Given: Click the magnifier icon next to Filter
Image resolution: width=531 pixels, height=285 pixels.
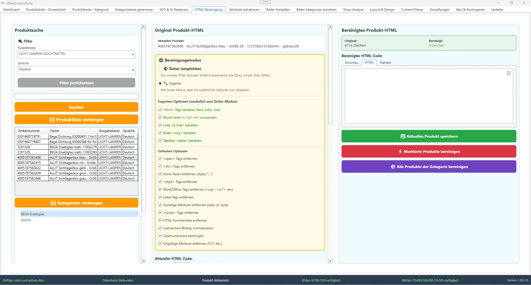Looking at the screenshot, I should click(x=20, y=41).
